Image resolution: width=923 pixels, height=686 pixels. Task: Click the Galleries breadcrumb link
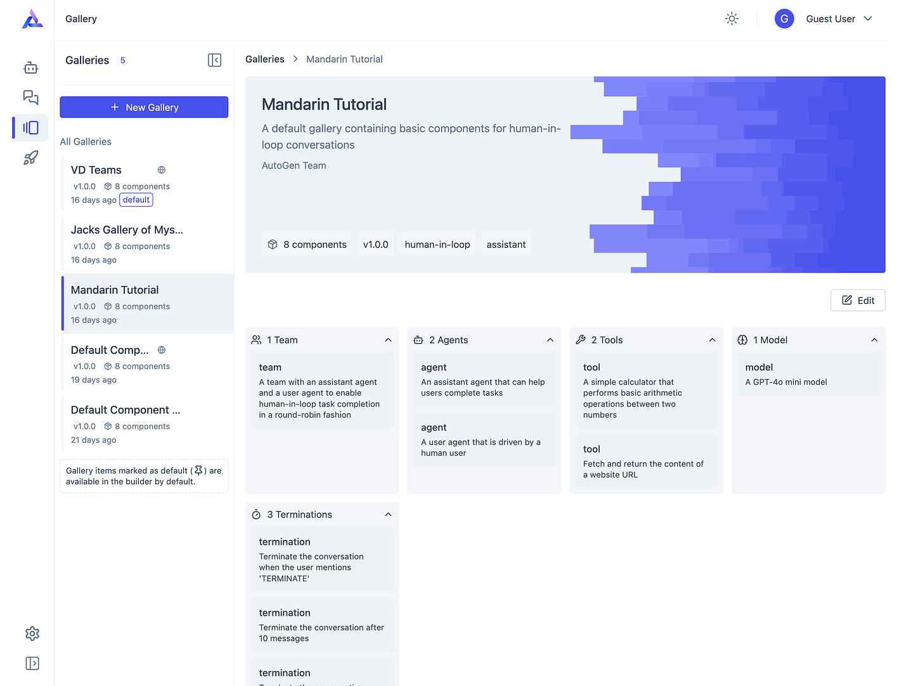265,59
